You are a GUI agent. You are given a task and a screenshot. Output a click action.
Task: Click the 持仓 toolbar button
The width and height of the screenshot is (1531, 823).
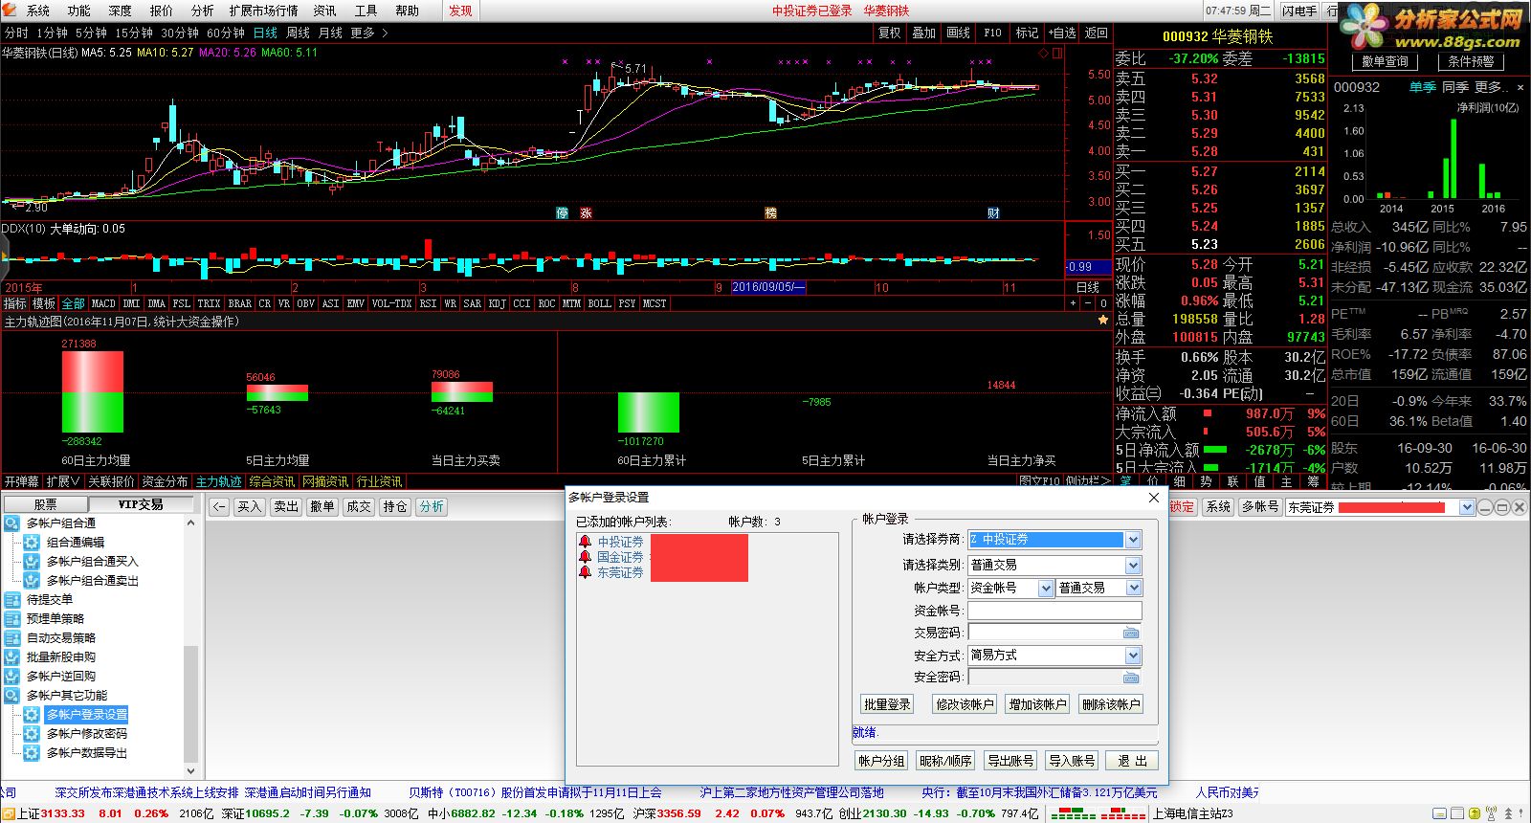click(x=395, y=507)
